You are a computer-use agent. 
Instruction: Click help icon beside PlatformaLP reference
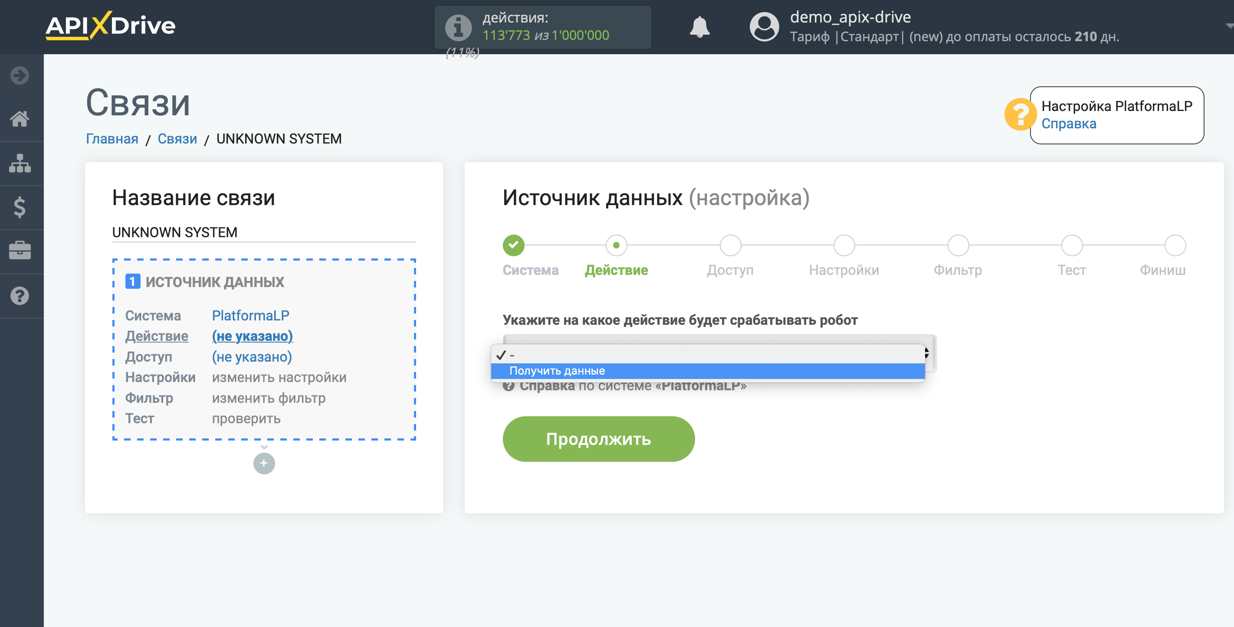tap(508, 386)
